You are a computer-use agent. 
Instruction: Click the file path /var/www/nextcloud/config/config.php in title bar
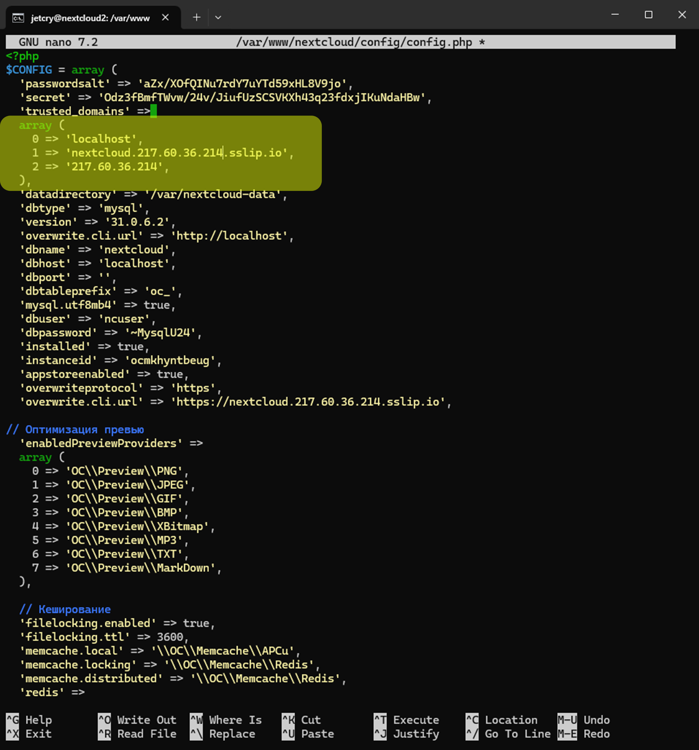(x=354, y=42)
